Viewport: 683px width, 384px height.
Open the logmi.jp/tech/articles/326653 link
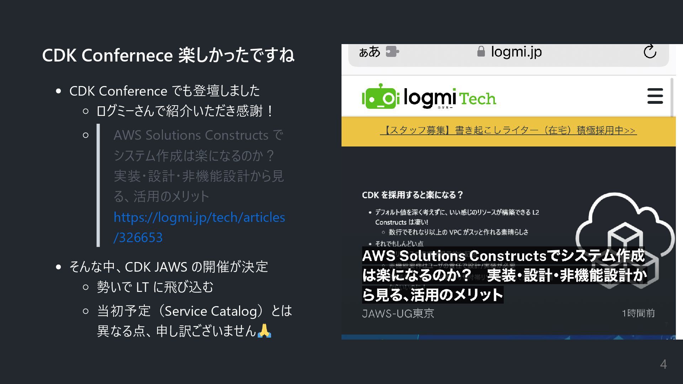pos(199,227)
